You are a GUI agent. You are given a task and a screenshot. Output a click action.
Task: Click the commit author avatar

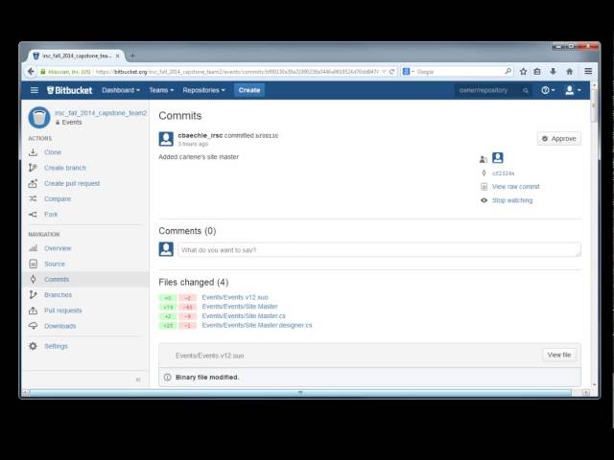point(166,139)
